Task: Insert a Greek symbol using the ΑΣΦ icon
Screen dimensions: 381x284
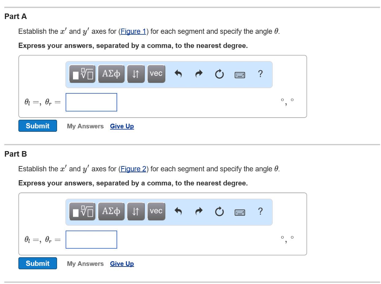Action: [111, 74]
